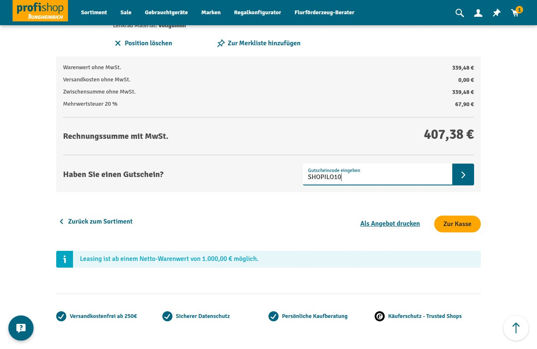Click the blue info icon in leasing notice
The image size is (537, 349).
point(65,259)
